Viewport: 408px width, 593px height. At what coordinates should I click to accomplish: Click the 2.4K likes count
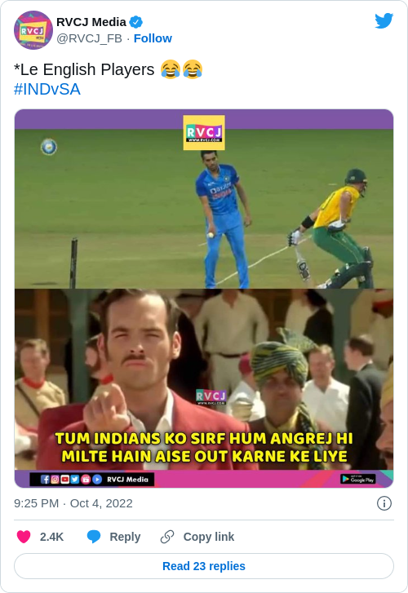(52, 537)
